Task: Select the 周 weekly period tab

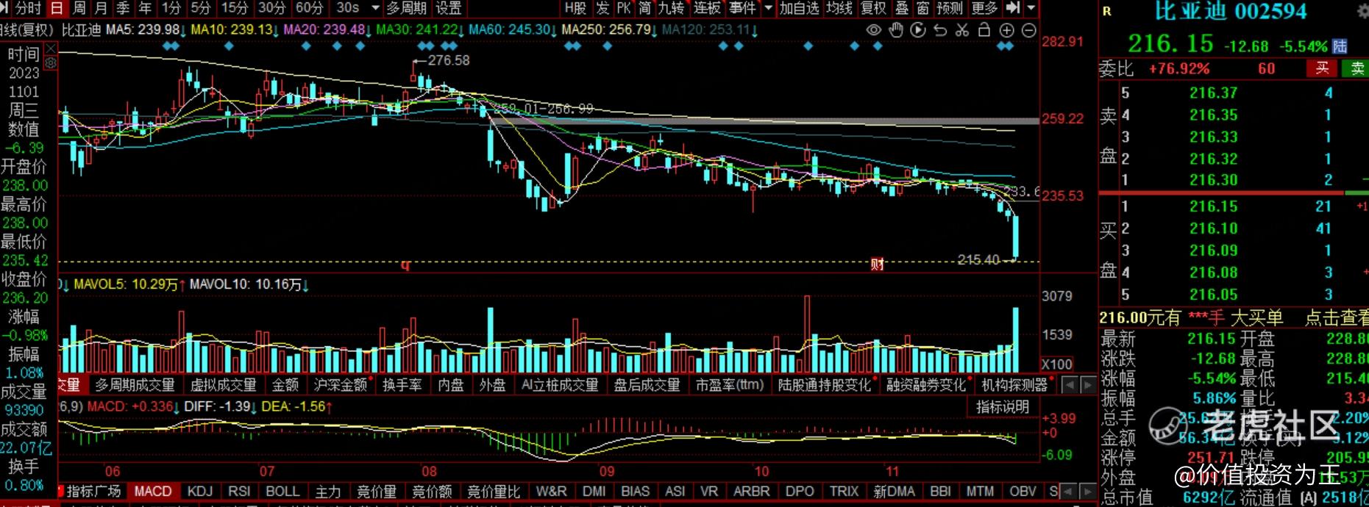Action: point(79,8)
